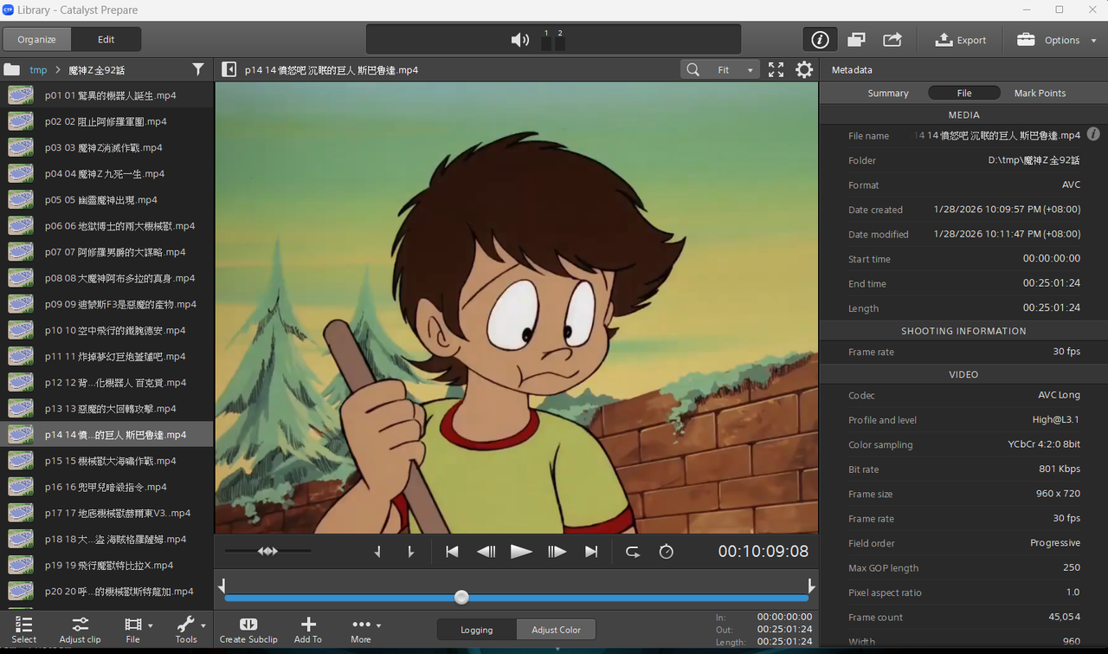Maximize the Catalyst Prepare window
This screenshot has width=1108, height=654.
pyautogui.click(x=1060, y=10)
